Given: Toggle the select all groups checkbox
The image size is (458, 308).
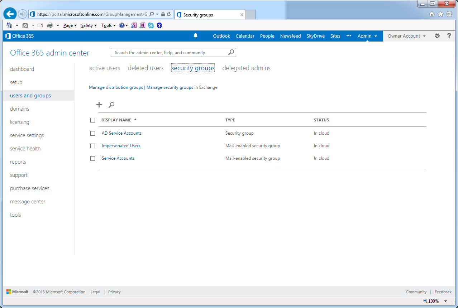Looking at the screenshot, I should tap(93, 120).
